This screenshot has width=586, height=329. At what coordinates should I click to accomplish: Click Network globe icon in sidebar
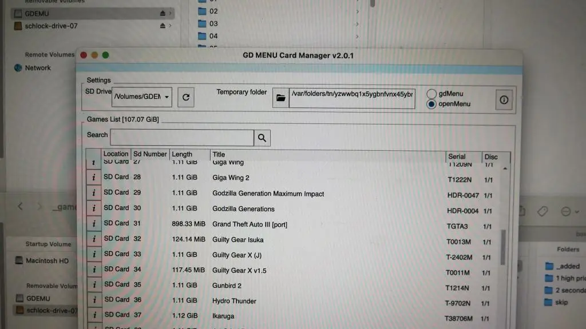tap(18, 68)
